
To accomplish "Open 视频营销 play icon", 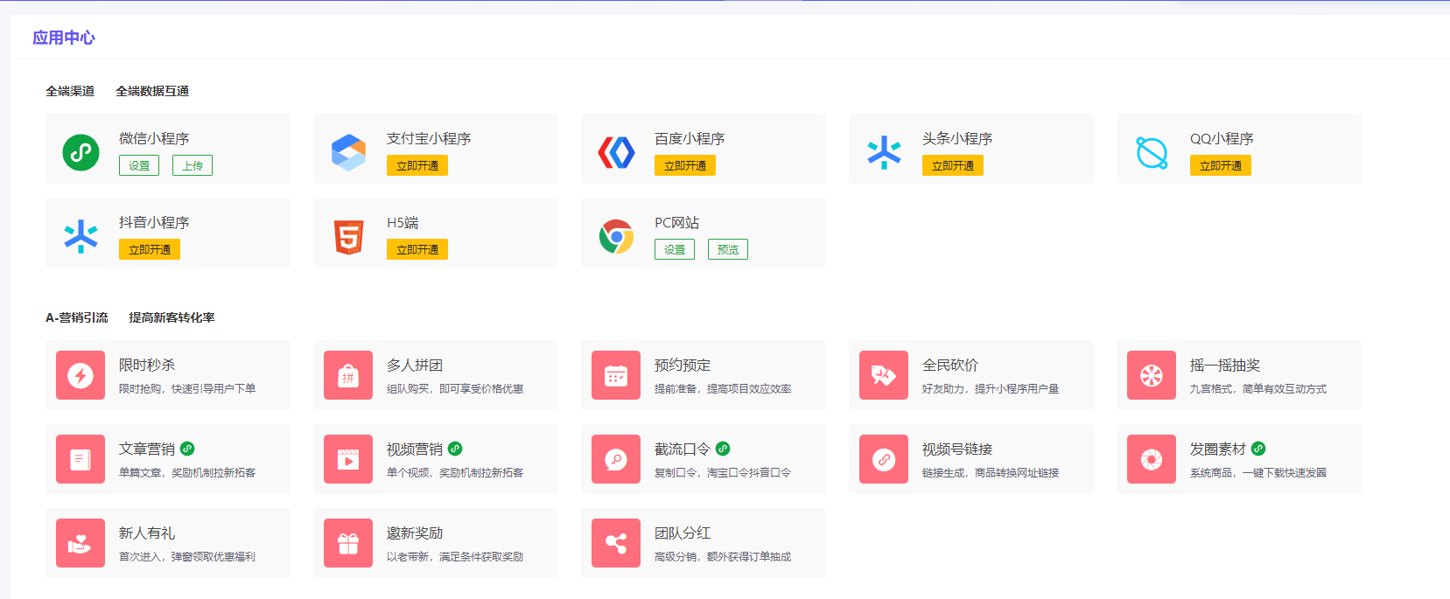I will point(348,459).
